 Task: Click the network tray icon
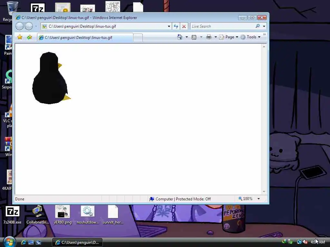[x=299, y=242]
